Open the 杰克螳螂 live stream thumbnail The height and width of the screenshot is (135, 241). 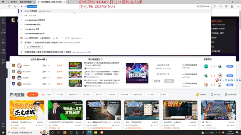27,110
